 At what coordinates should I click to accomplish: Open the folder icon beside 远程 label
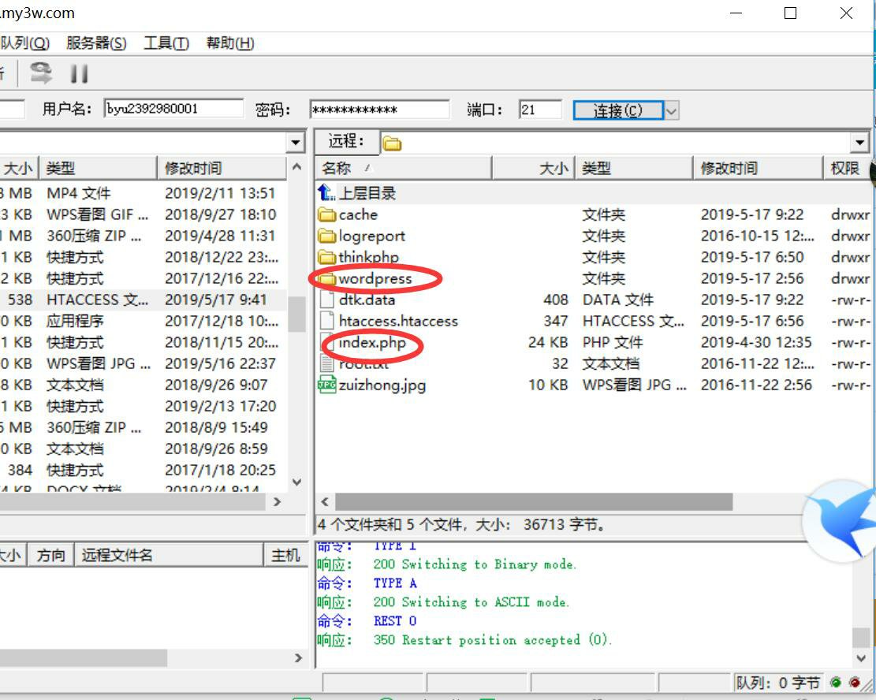click(x=392, y=143)
